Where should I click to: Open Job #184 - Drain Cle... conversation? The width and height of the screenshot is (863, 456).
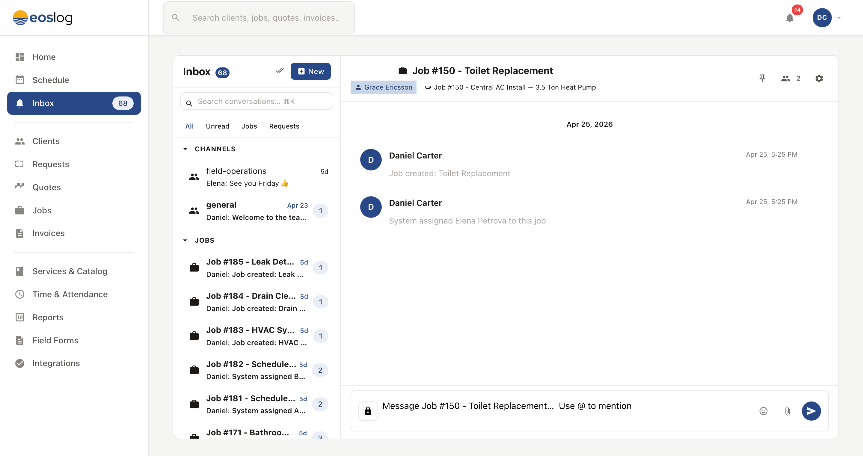tap(257, 302)
